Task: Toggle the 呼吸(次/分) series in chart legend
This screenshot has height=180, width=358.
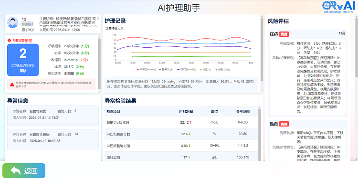Action: (x=222, y=69)
